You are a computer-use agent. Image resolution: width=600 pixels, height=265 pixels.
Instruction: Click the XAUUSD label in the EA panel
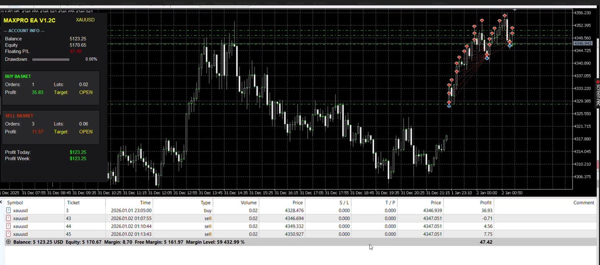click(x=85, y=20)
